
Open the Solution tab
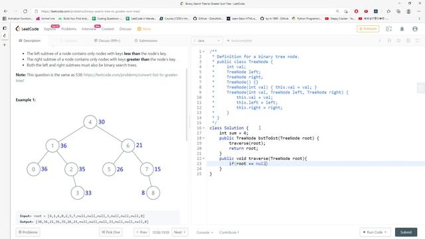click(x=68, y=40)
